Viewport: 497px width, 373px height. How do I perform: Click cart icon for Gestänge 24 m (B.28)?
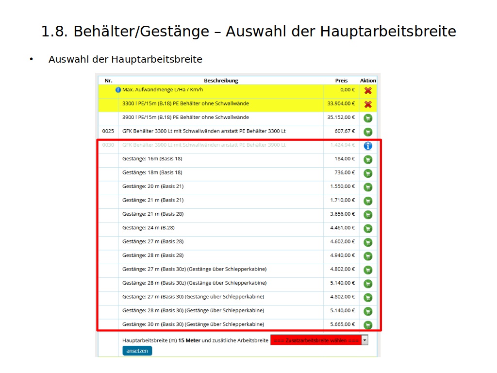point(368,228)
